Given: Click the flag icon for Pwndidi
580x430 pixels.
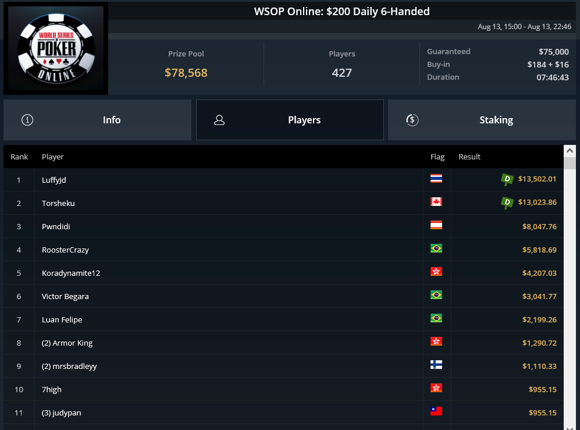Looking at the screenshot, I should pyautogui.click(x=436, y=225).
